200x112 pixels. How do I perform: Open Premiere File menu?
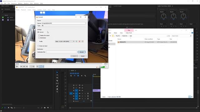click(2, 3)
